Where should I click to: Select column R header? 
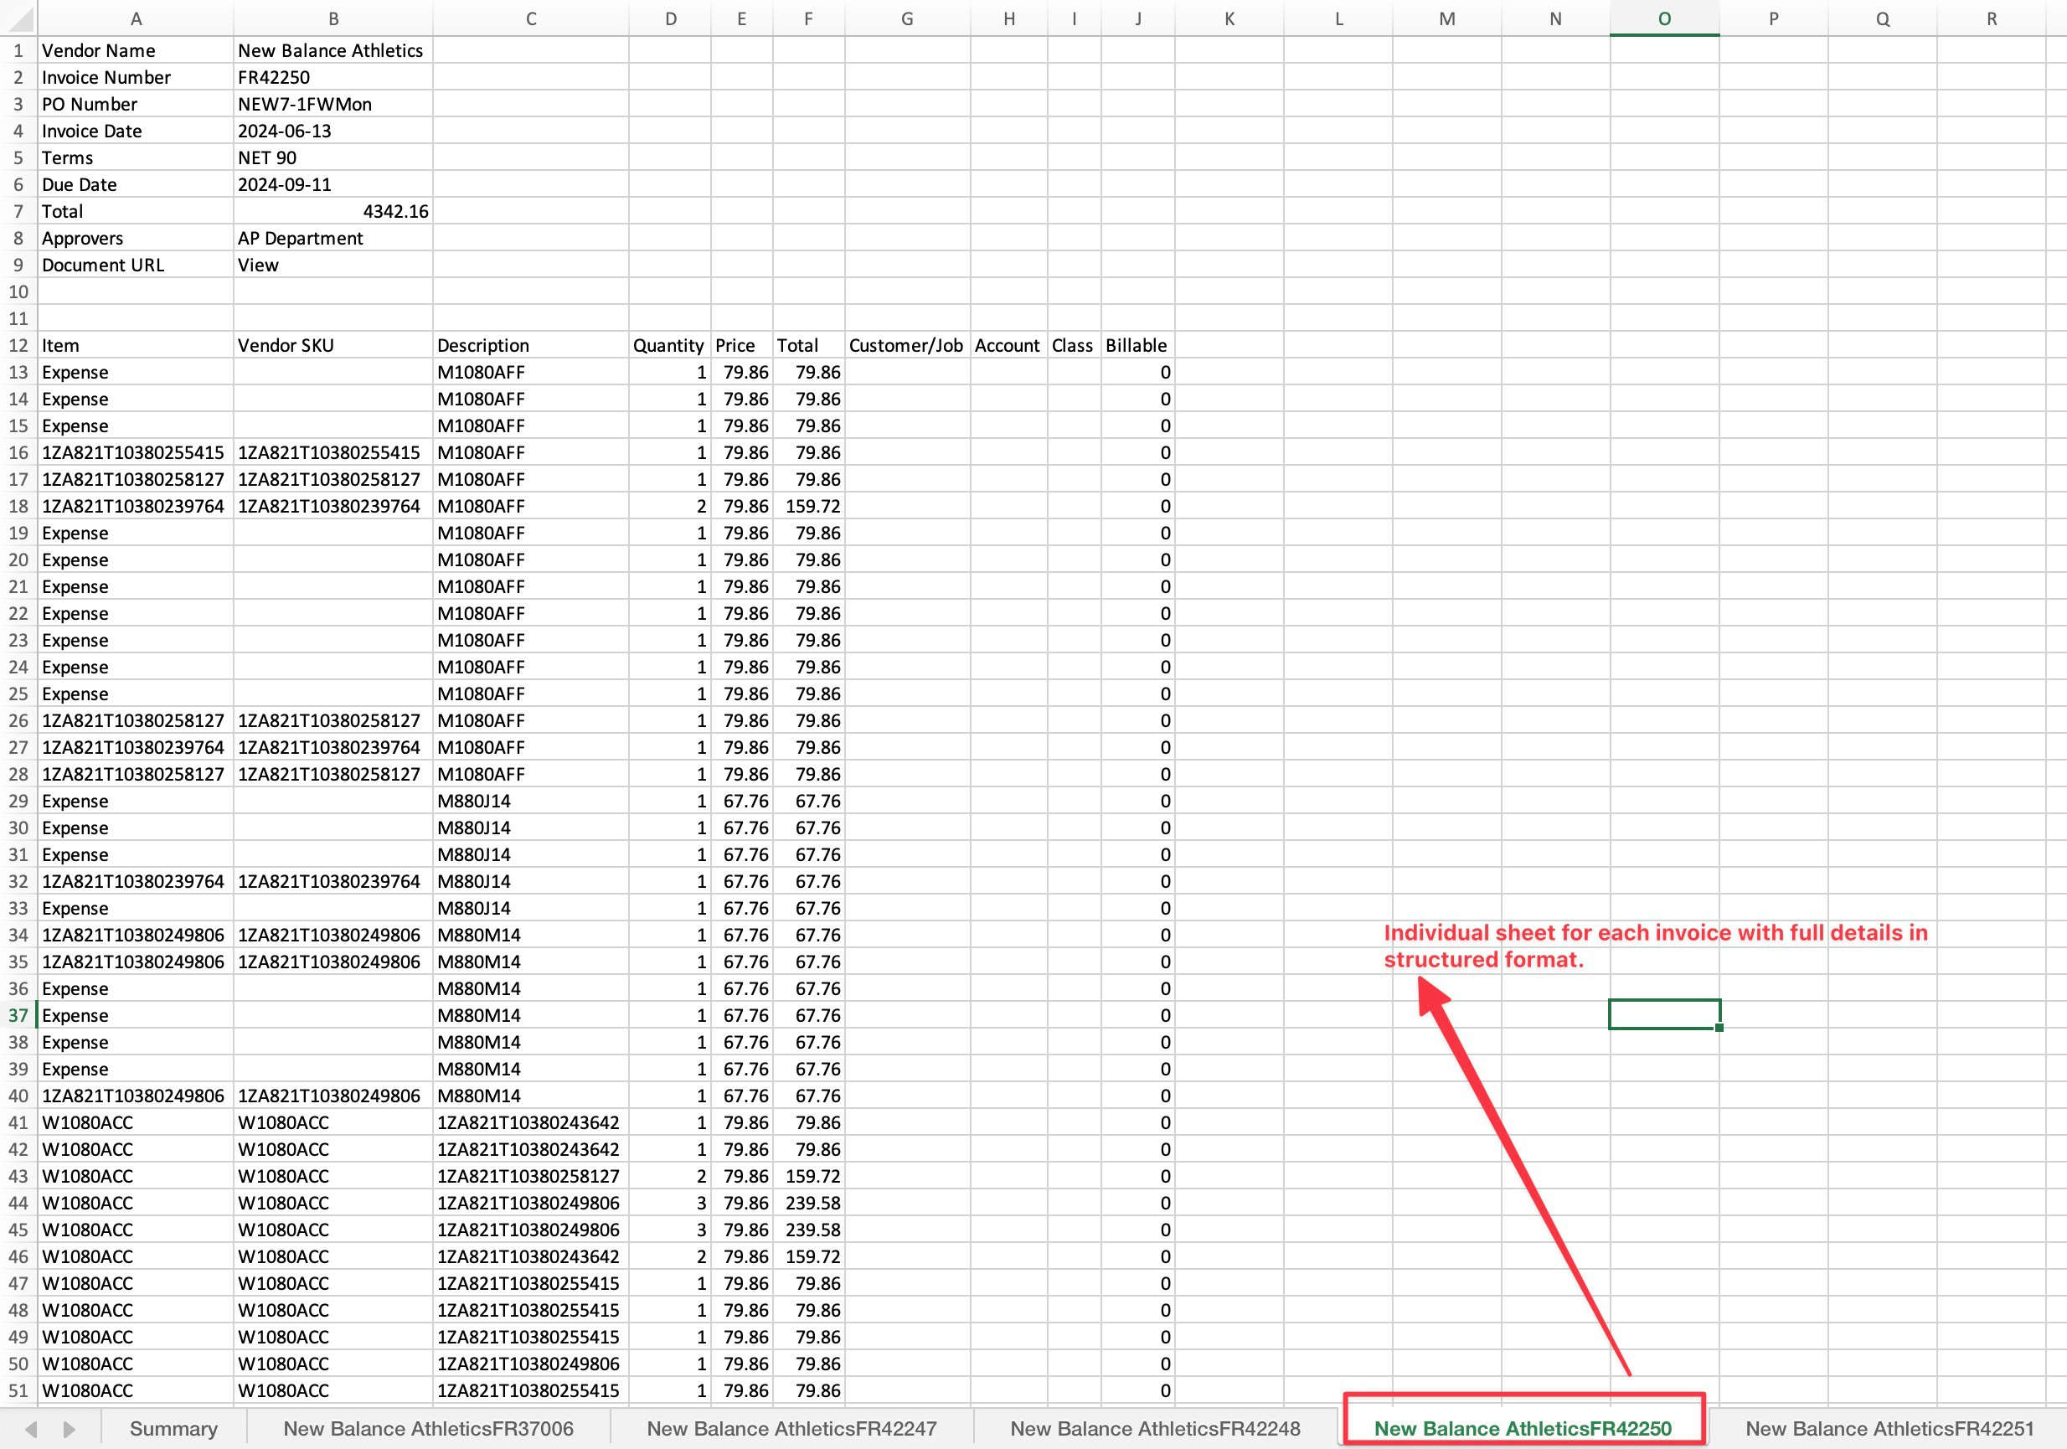(1992, 18)
